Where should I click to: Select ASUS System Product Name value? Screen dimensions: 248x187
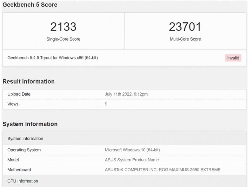[132, 160]
